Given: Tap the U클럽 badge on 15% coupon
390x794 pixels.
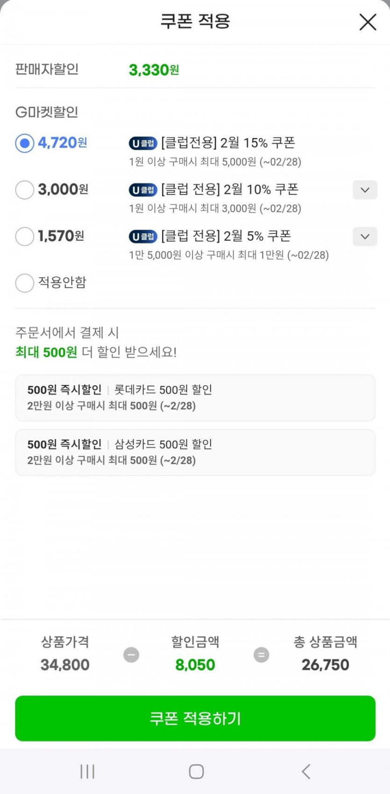Looking at the screenshot, I should point(143,144).
